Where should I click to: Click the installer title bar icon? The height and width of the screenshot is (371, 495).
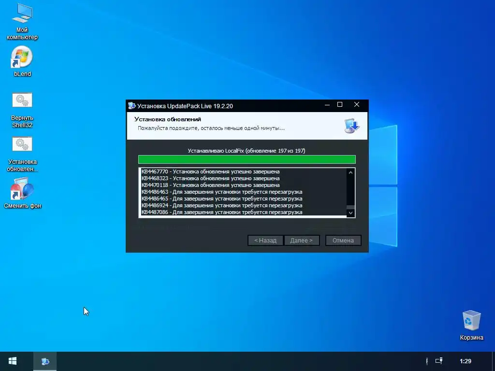131,106
